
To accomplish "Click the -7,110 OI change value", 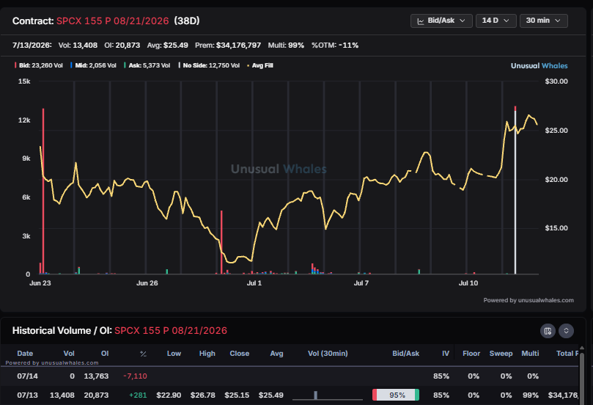I will pos(135,376).
